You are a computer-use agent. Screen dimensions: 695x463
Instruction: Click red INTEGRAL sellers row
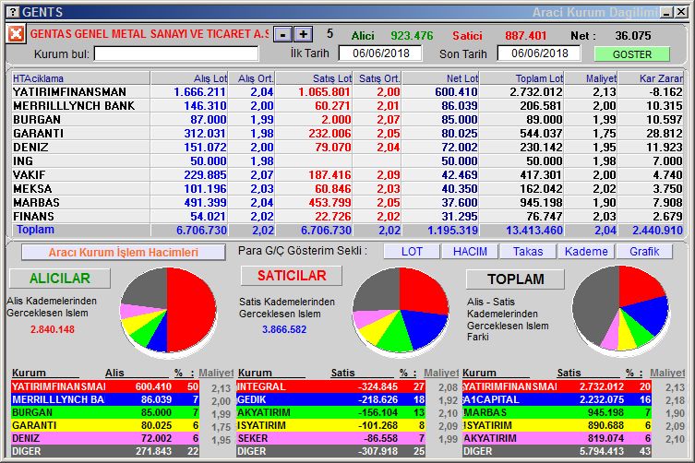tap(331, 386)
